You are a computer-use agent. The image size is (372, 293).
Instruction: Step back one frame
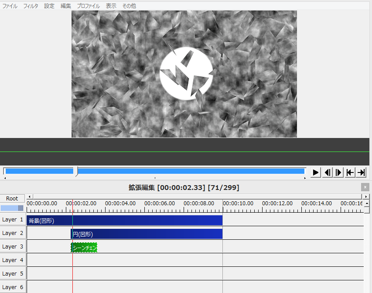pos(327,172)
